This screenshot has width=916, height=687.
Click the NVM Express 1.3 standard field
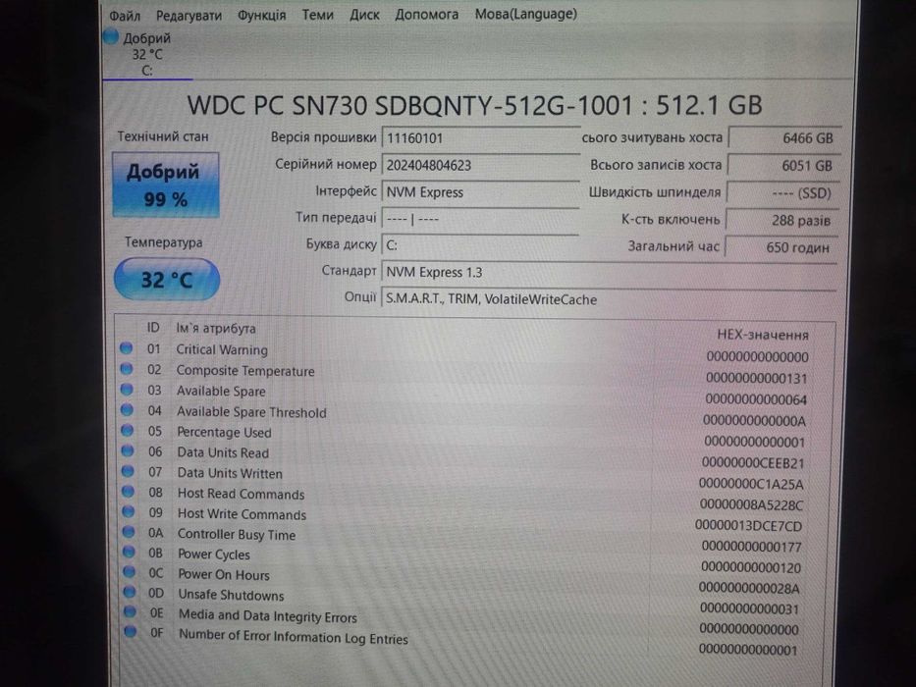tap(610, 272)
